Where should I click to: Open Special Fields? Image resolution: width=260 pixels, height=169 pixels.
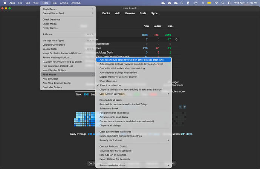coord(68,49)
